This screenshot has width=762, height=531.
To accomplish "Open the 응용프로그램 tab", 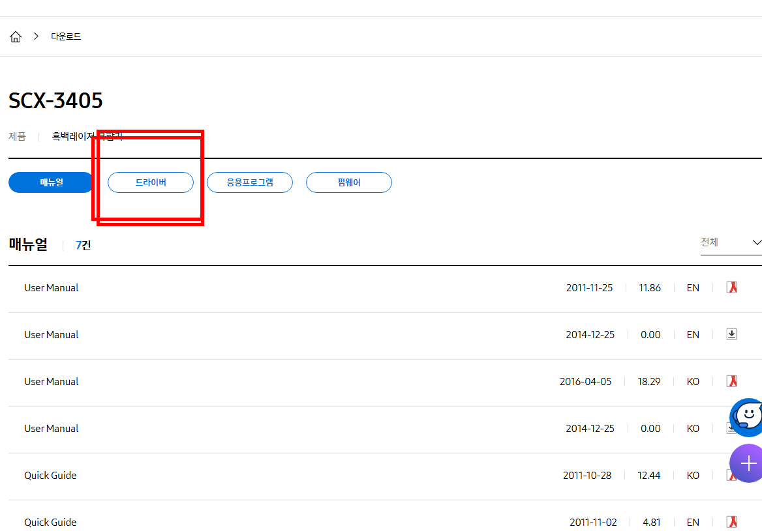I will click(250, 182).
